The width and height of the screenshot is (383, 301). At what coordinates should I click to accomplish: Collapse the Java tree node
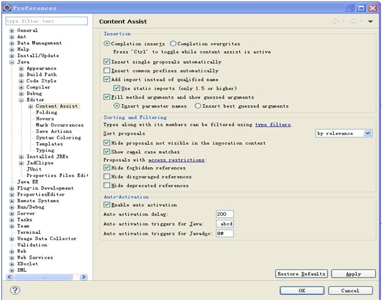(12, 62)
